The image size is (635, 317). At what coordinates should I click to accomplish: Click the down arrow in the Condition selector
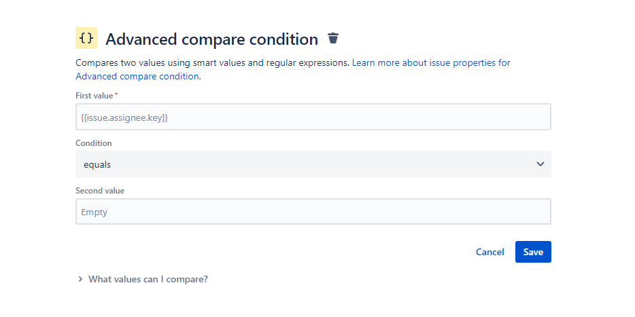point(540,164)
